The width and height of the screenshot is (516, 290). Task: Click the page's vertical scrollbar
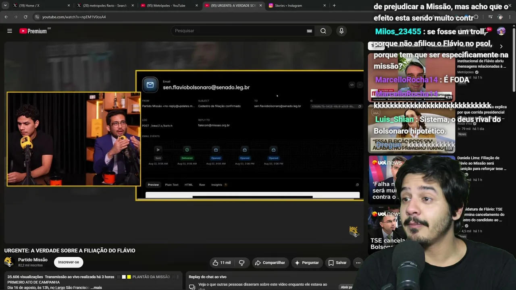click(514, 60)
